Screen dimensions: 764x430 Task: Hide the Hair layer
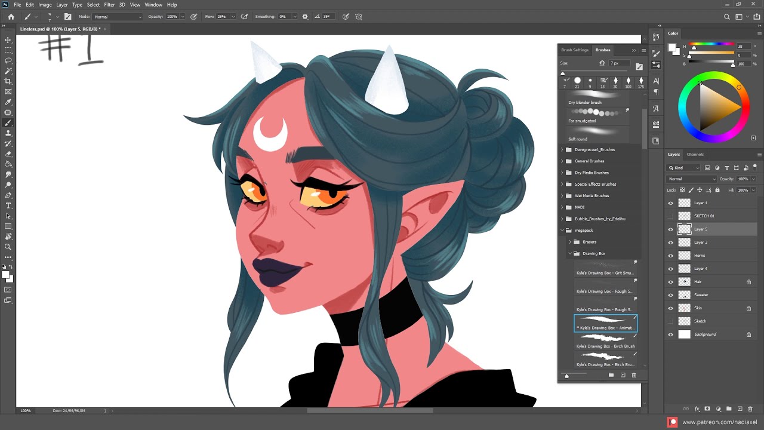click(x=670, y=282)
